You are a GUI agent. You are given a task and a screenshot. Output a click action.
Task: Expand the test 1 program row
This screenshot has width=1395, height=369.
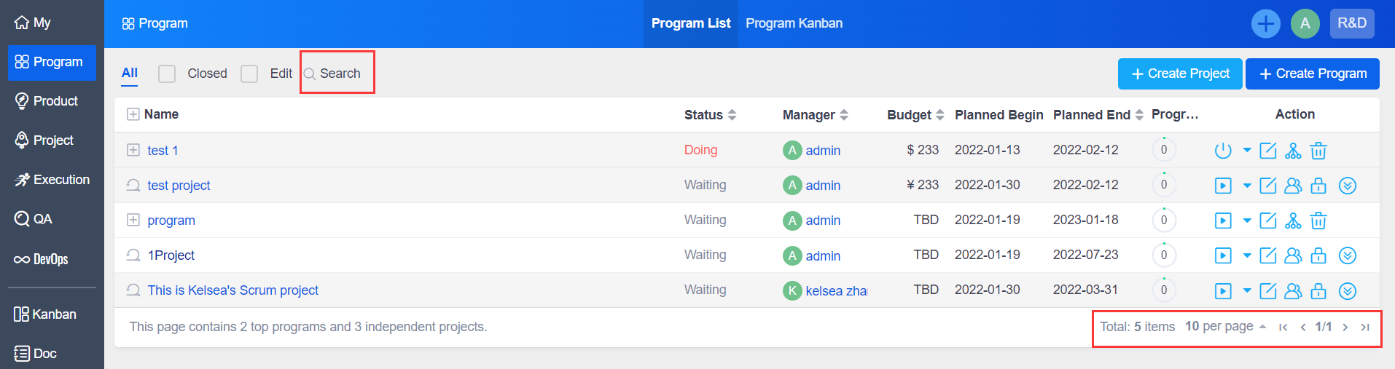(x=133, y=150)
